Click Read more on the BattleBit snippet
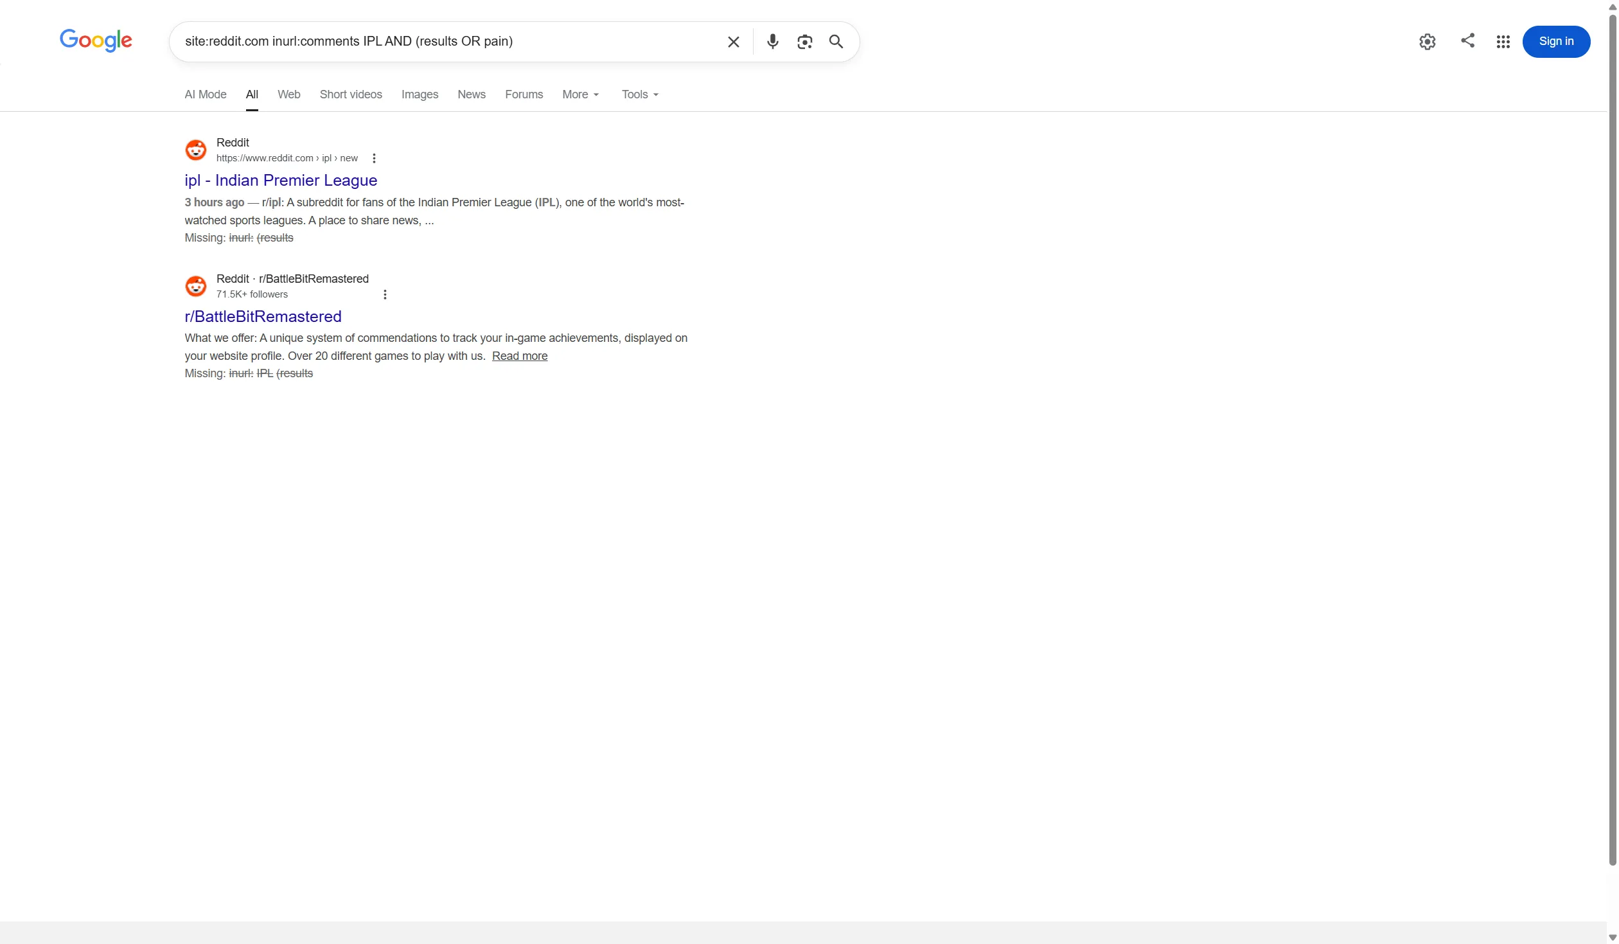This screenshot has width=1619, height=944. click(x=519, y=355)
